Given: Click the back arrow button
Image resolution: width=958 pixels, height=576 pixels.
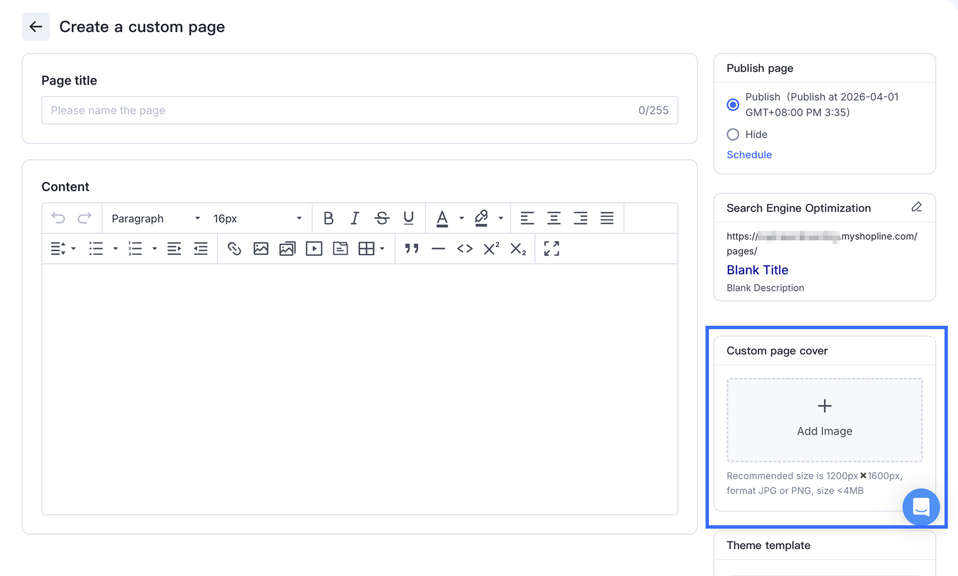Looking at the screenshot, I should click(36, 26).
